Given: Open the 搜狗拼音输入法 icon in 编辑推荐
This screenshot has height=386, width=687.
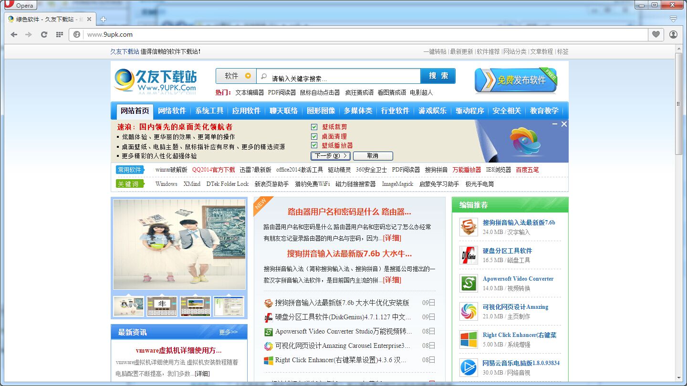Looking at the screenshot, I should coord(468,227).
